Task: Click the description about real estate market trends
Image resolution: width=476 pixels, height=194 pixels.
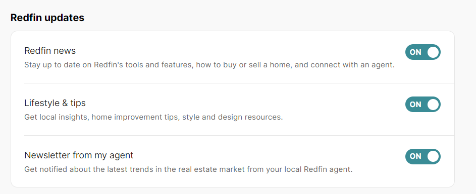Action: coord(188,169)
